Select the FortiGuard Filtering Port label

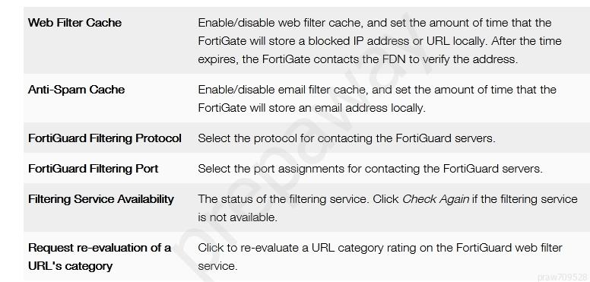(93, 169)
